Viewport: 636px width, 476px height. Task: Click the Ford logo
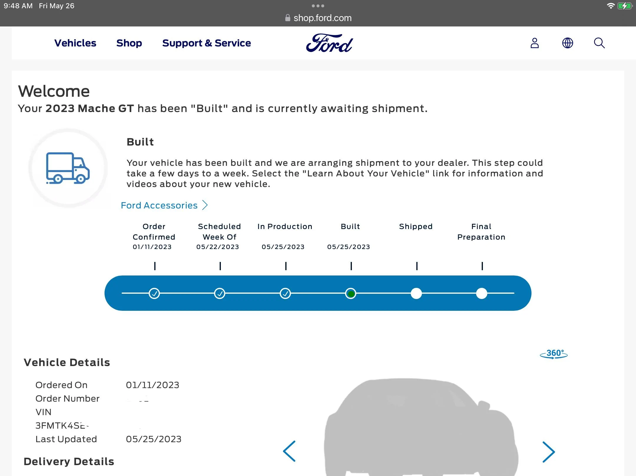[329, 43]
